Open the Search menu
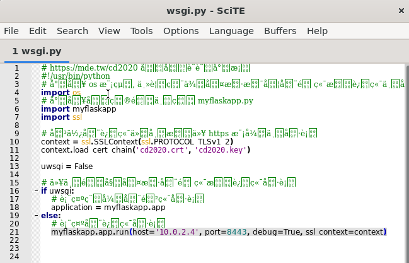 [72, 31]
